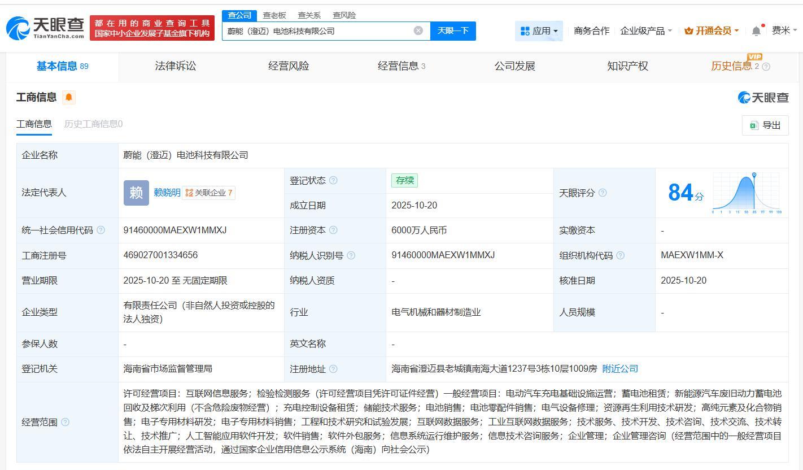
Task: Click inside the company search input field
Action: click(x=322, y=31)
